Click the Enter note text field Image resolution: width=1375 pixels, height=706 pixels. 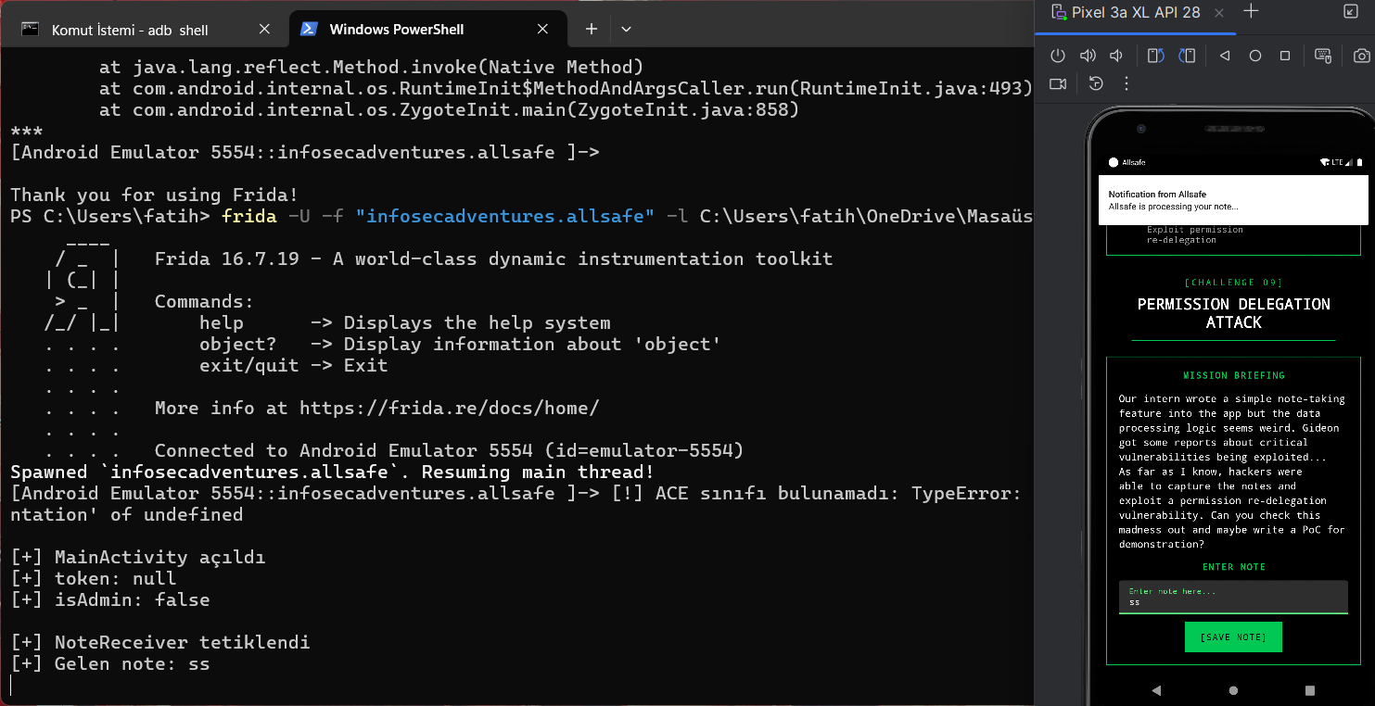[1233, 597]
